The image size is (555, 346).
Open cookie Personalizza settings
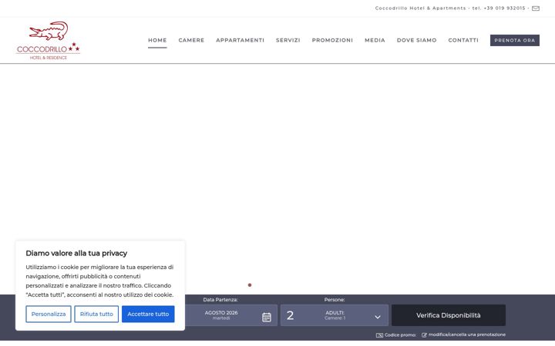point(49,314)
